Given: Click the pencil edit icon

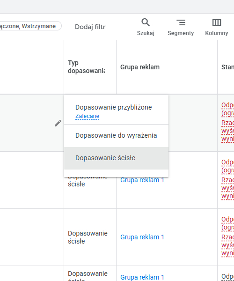Looking at the screenshot, I should point(58,123).
